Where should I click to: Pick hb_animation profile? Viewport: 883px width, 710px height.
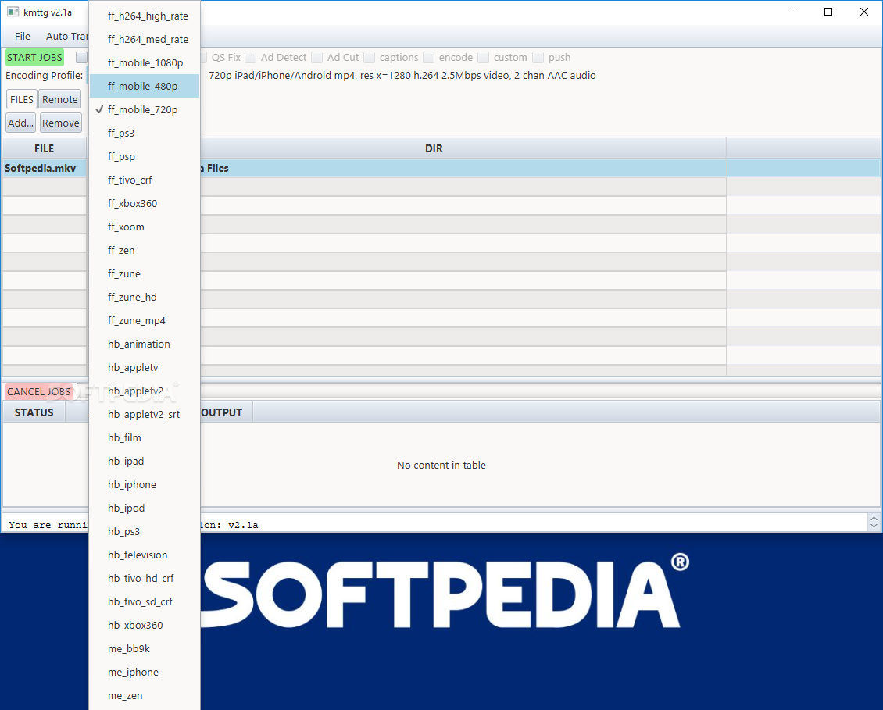(x=145, y=344)
